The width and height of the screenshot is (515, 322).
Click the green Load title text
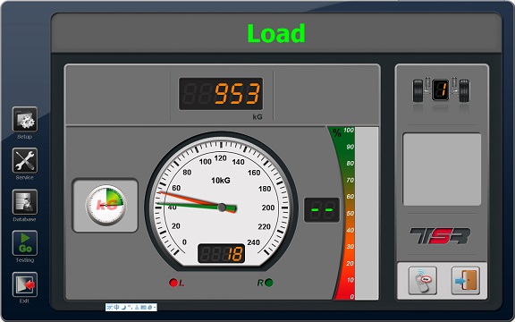[276, 33]
